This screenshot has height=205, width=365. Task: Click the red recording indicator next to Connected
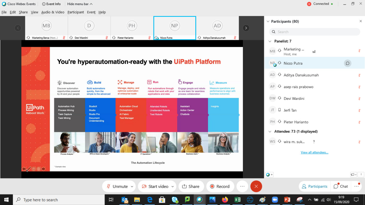pos(309,4)
